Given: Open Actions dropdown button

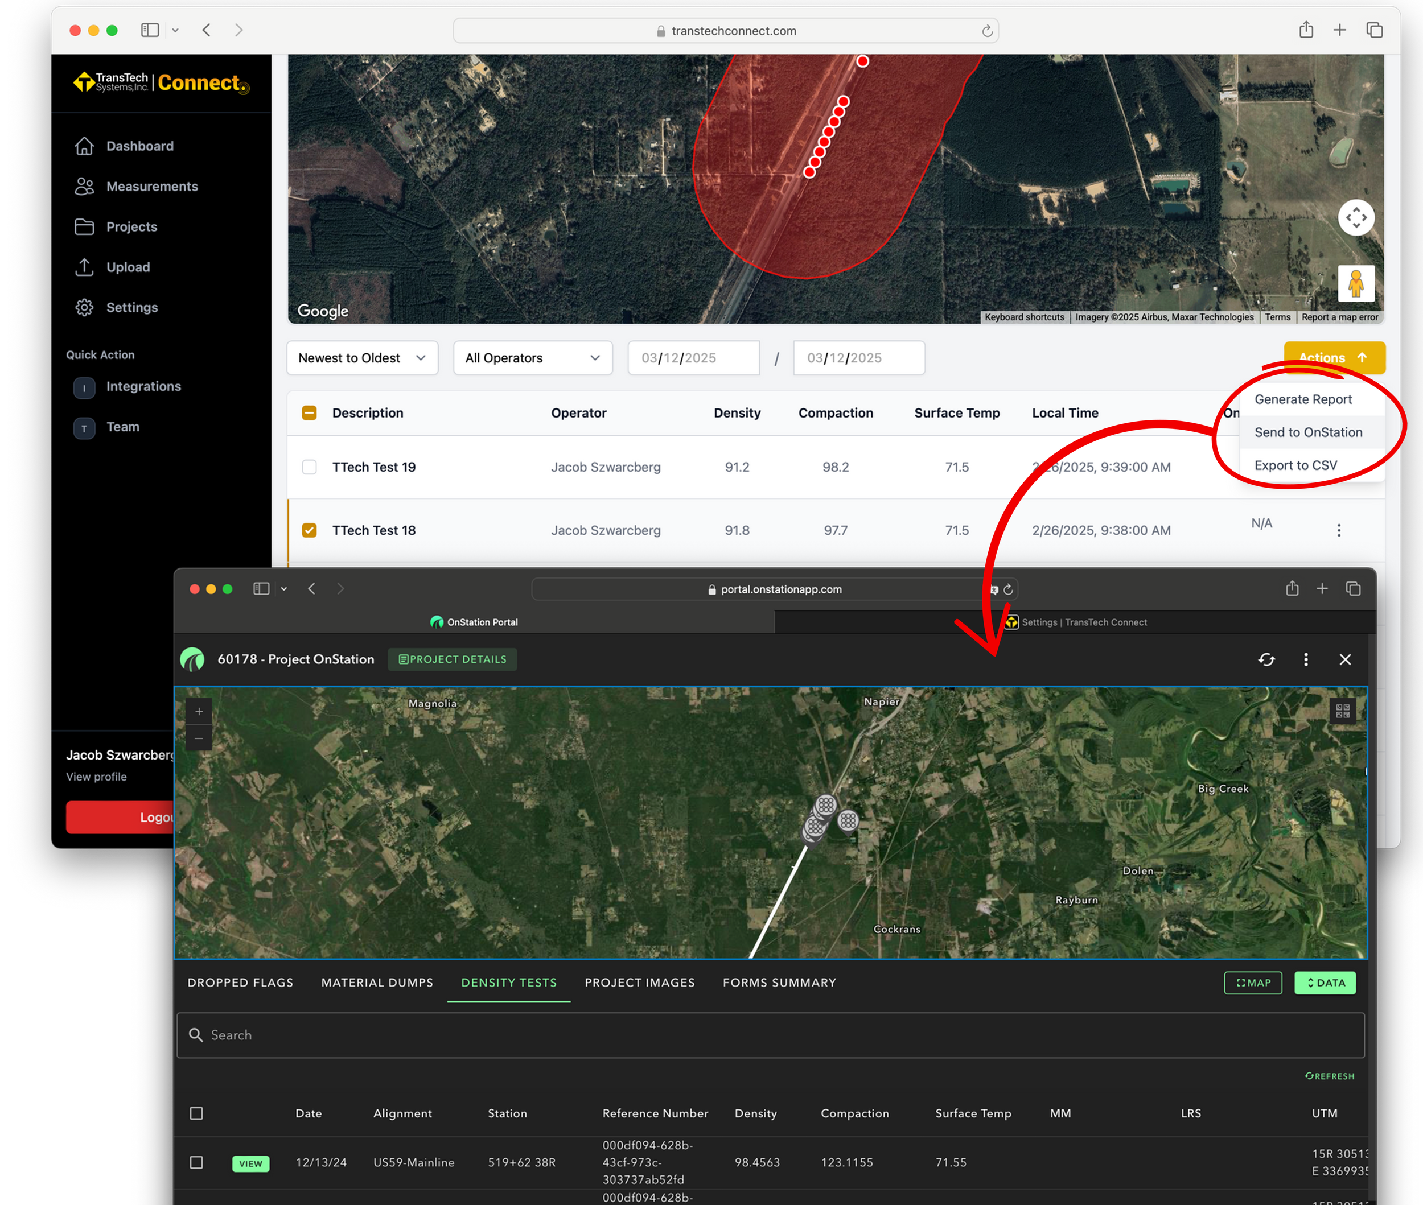Looking at the screenshot, I should coord(1334,358).
